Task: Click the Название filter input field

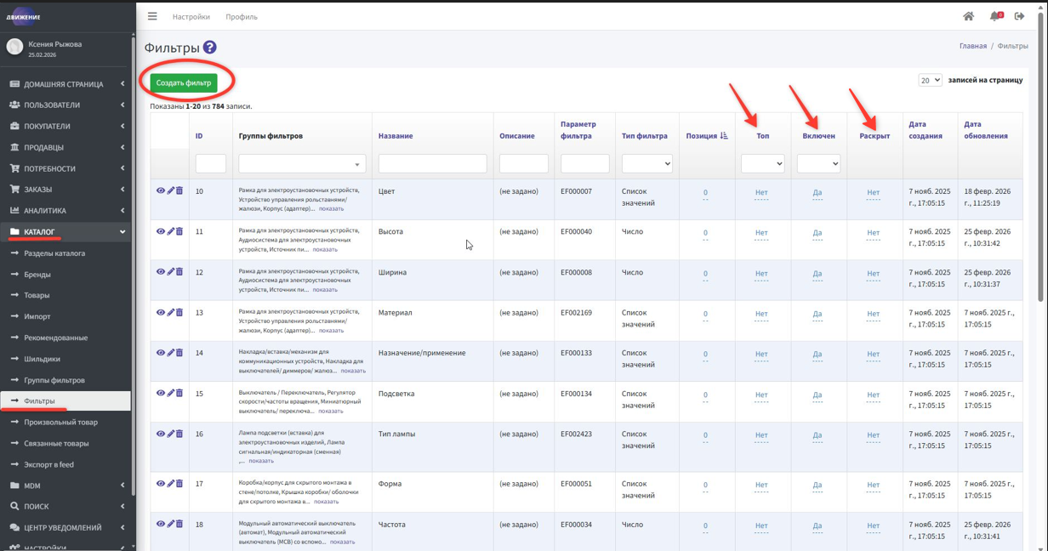Action: click(x=432, y=163)
